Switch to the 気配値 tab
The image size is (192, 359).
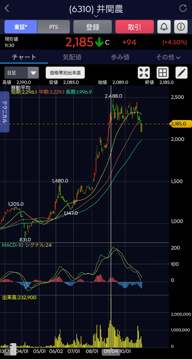[x=72, y=57]
